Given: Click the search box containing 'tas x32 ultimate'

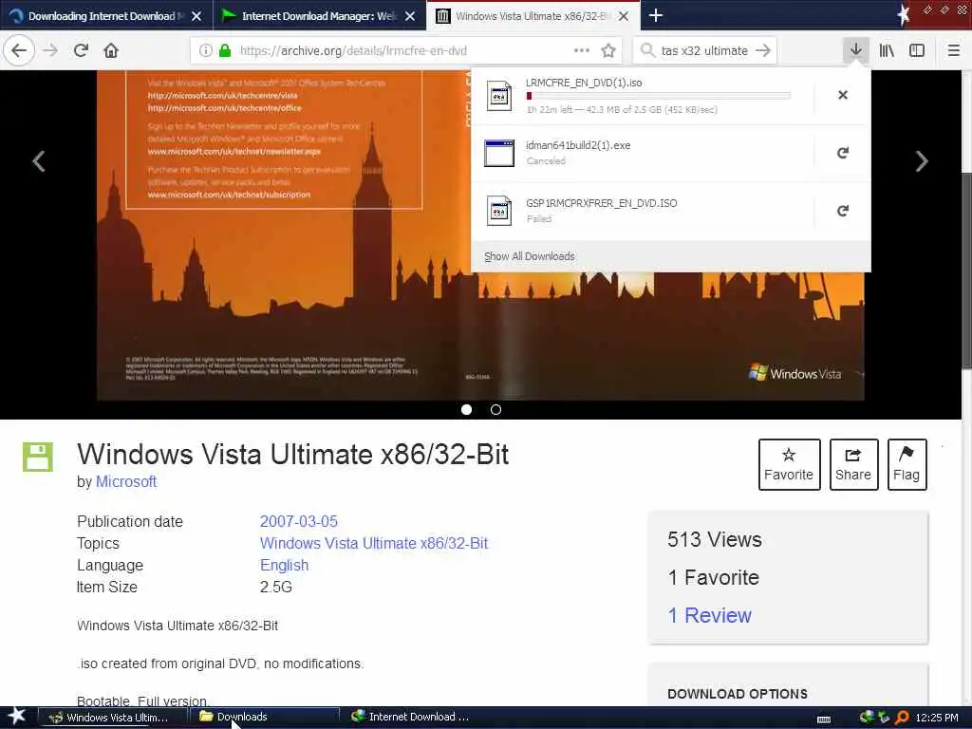Looking at the screenshot, I should tap(704, 51).
